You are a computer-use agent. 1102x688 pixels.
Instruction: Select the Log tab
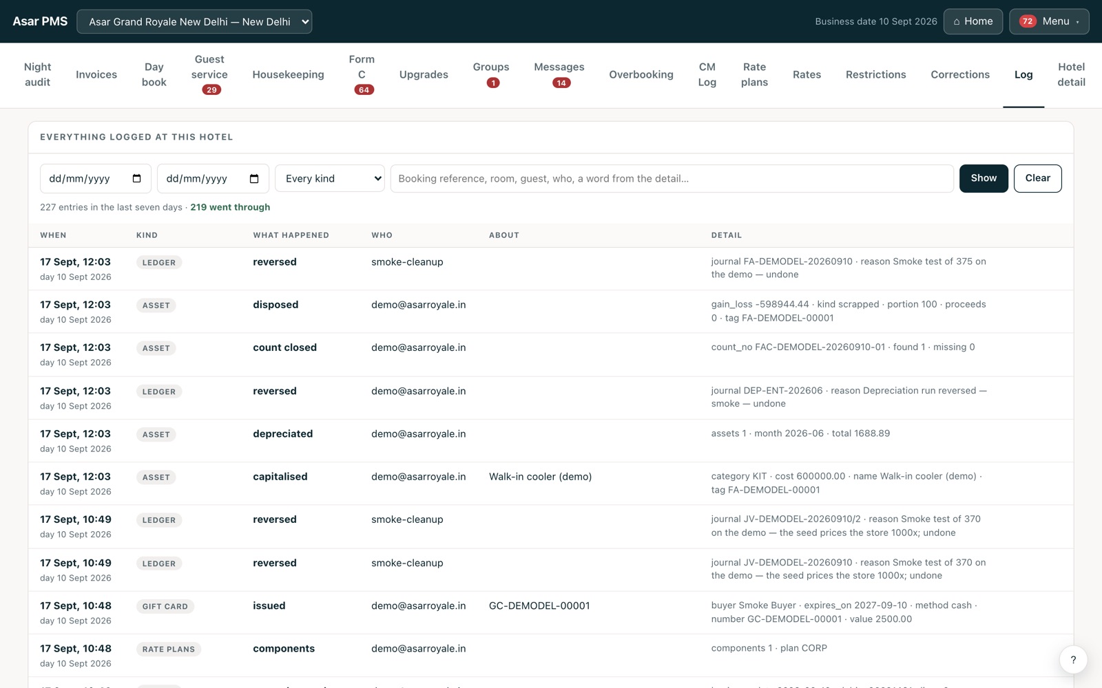[1023, 74]
